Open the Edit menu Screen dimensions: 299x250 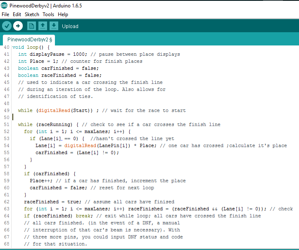[17, 14]
